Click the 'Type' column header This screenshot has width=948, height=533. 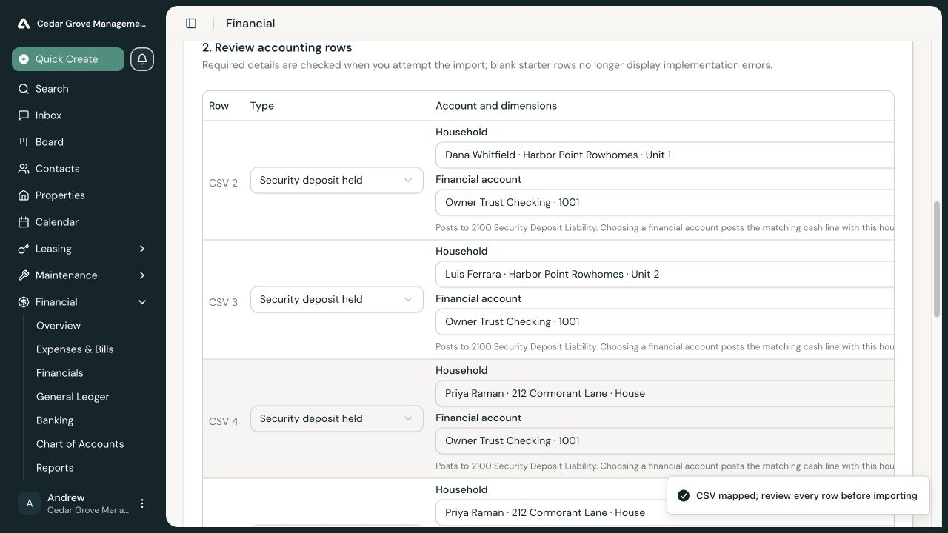(x=262, y=106)
